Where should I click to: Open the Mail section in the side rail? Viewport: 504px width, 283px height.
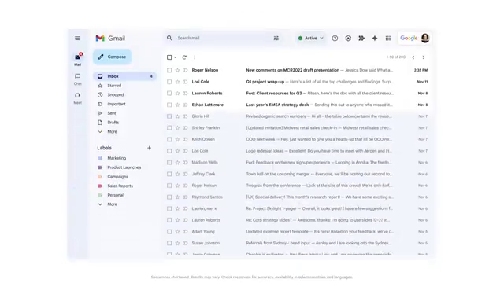(x=78, y=60)
